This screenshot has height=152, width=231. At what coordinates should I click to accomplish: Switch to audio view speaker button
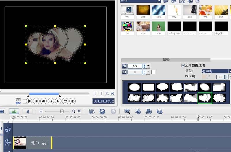point(27,111)
